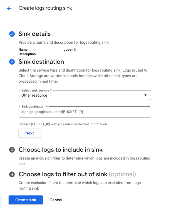Expand 'Choose logs to filter out of sink'
The image size is (181, 218).
(63, 174)
